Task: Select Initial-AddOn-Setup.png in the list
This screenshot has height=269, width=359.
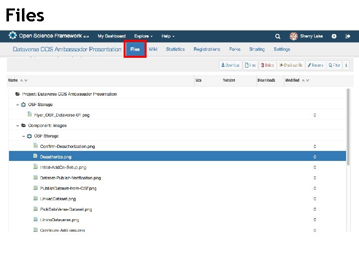Action: point(63,167)
